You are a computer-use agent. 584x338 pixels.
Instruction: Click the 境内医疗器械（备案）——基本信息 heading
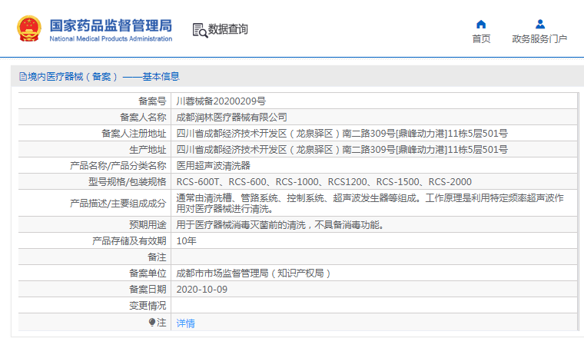click(104, 77)
